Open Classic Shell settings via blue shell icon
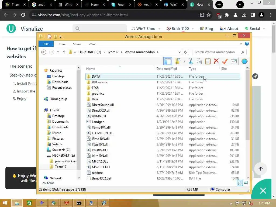The image size is (276, 207). 244,61
